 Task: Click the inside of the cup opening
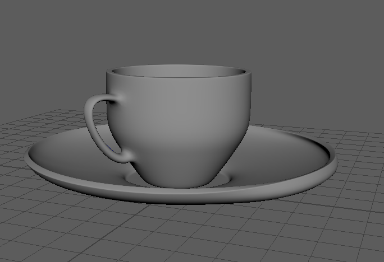coord(179,72)
